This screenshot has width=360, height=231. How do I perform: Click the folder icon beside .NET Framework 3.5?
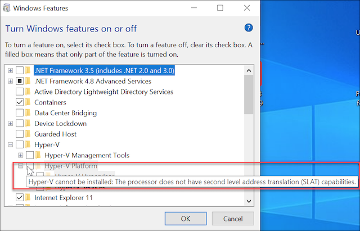point(28,70)
